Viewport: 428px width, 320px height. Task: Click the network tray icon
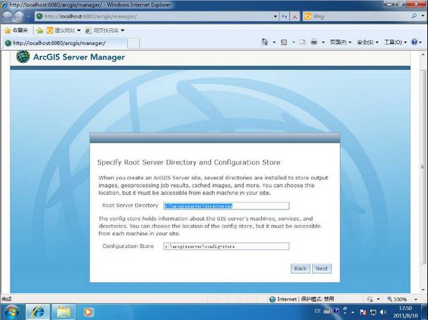pyautogui.click(x=373, y=312)
